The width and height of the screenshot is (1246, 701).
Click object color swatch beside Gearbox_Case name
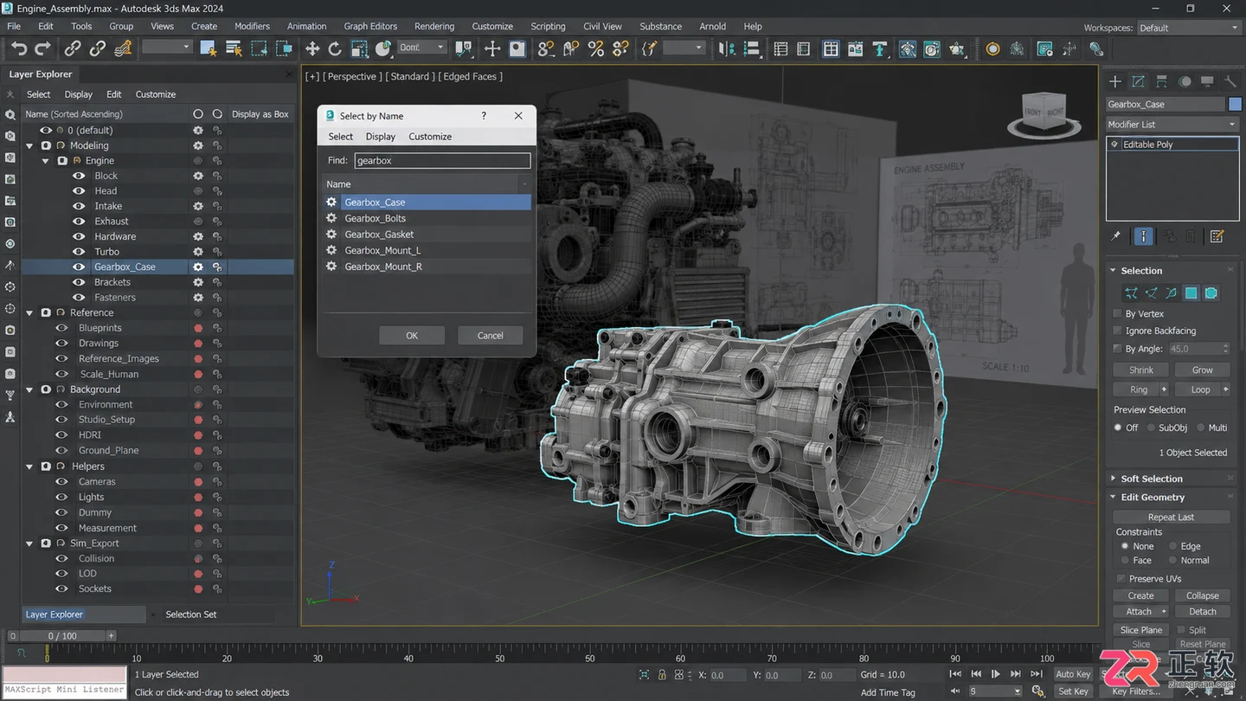pos(1235,104)
